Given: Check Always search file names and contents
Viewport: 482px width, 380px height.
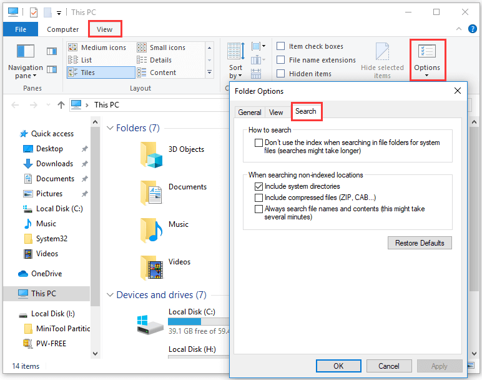Looking at the screenshot, I should click(258, 209).
